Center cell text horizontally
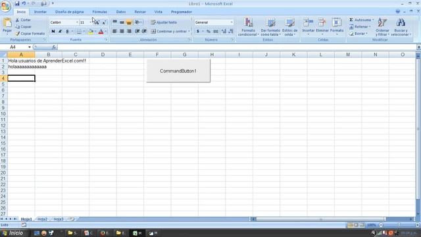Viewport: 421px width, 237px height. [122, 31]
